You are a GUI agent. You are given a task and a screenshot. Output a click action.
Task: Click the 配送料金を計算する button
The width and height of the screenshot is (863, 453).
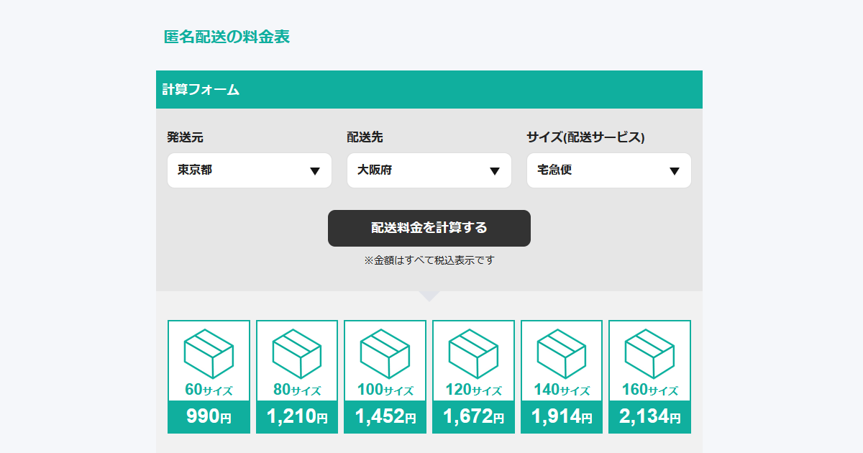pyautogui.click(x=429, y=228)
